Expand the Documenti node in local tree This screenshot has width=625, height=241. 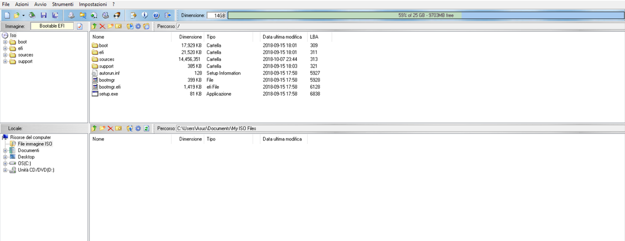click(x=5, y=151)
